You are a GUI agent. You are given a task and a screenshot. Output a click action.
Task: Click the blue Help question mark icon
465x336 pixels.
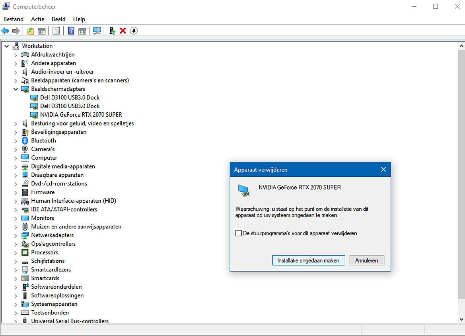(x=71, y=31)
